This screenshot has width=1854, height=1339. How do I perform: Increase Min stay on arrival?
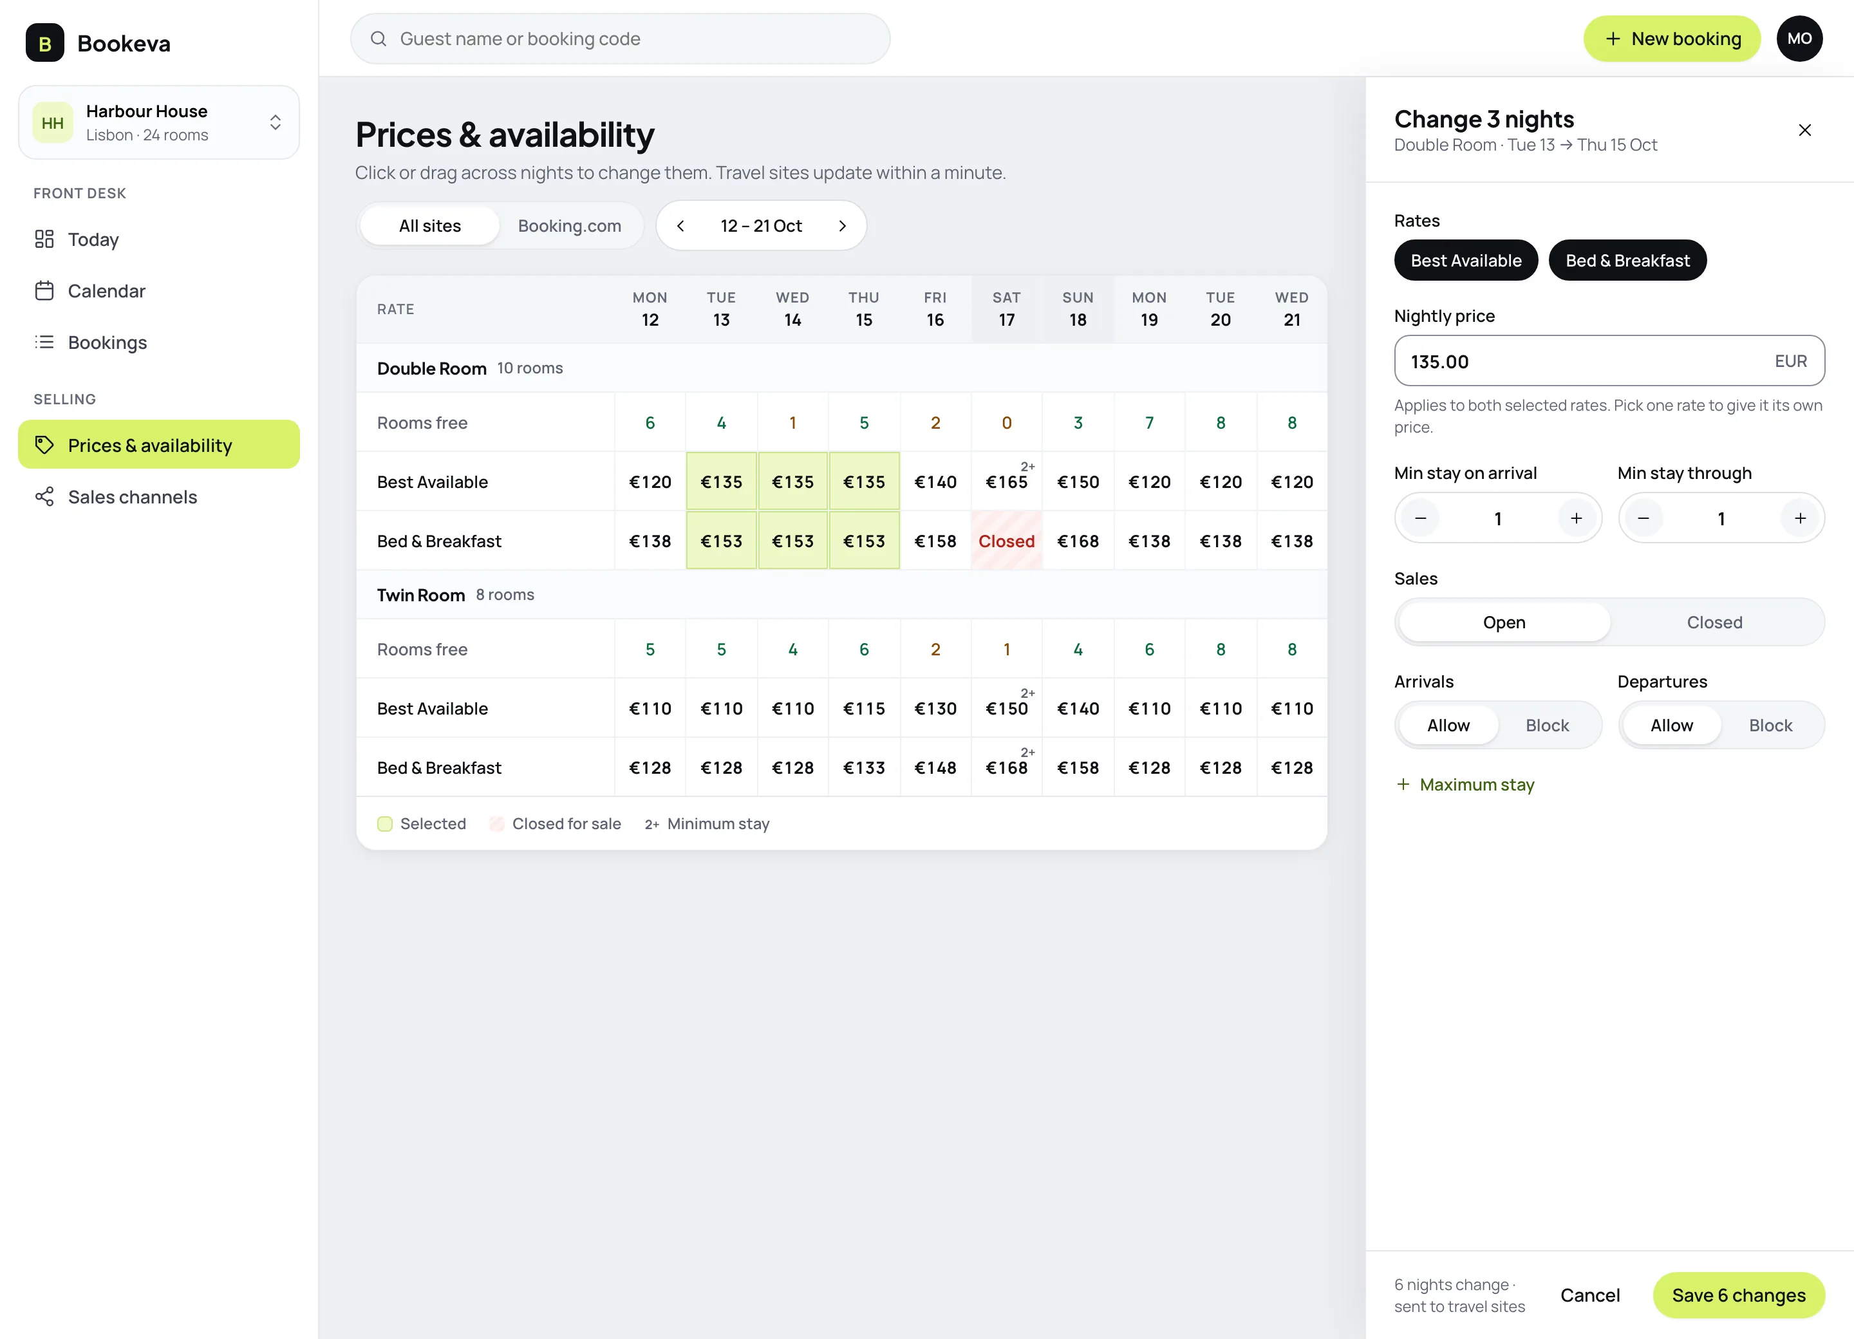[1576, 518]
